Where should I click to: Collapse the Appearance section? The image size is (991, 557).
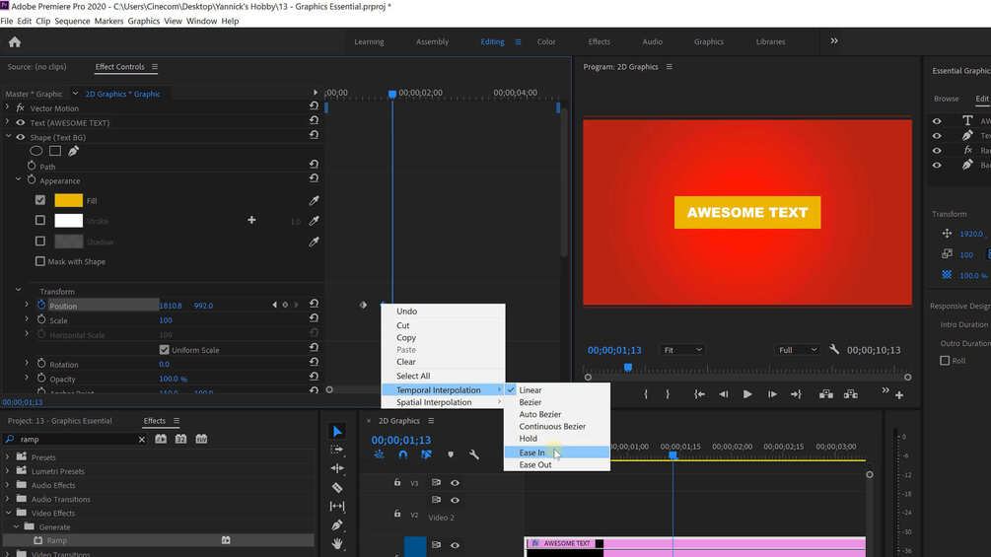click(19, 180)
